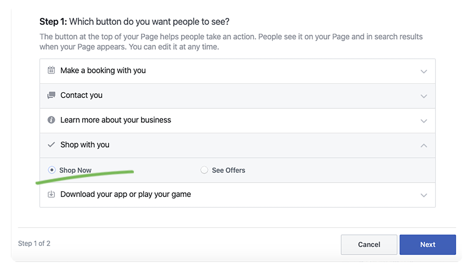
Task: Click the download app icon
Action: pos(51,194)
